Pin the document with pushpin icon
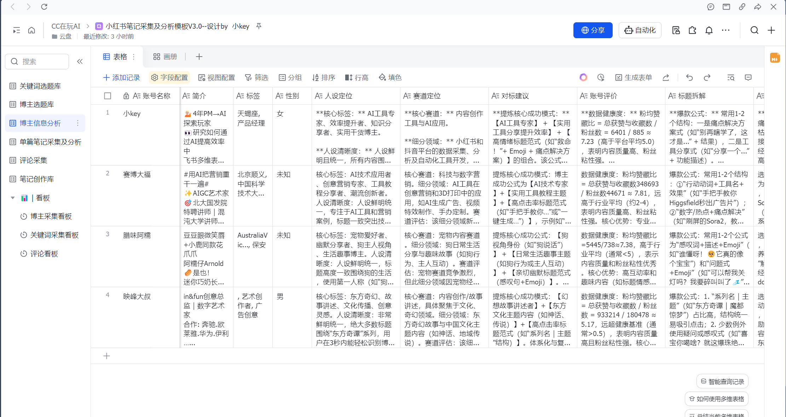786x417 pixels. [x=259, y=26]
